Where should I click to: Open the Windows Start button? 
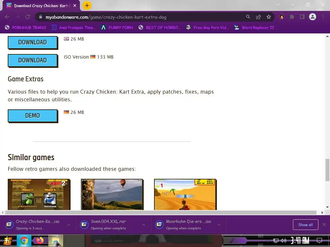pyautogui.click(x=8, y=241)
